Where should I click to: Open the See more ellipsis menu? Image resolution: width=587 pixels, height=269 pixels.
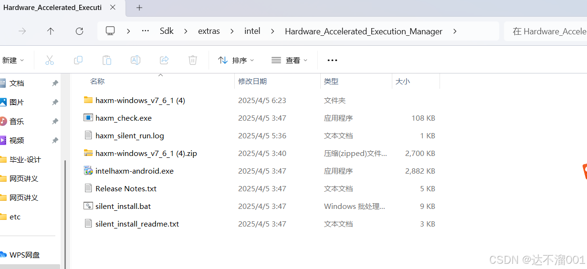click(332, 60)
